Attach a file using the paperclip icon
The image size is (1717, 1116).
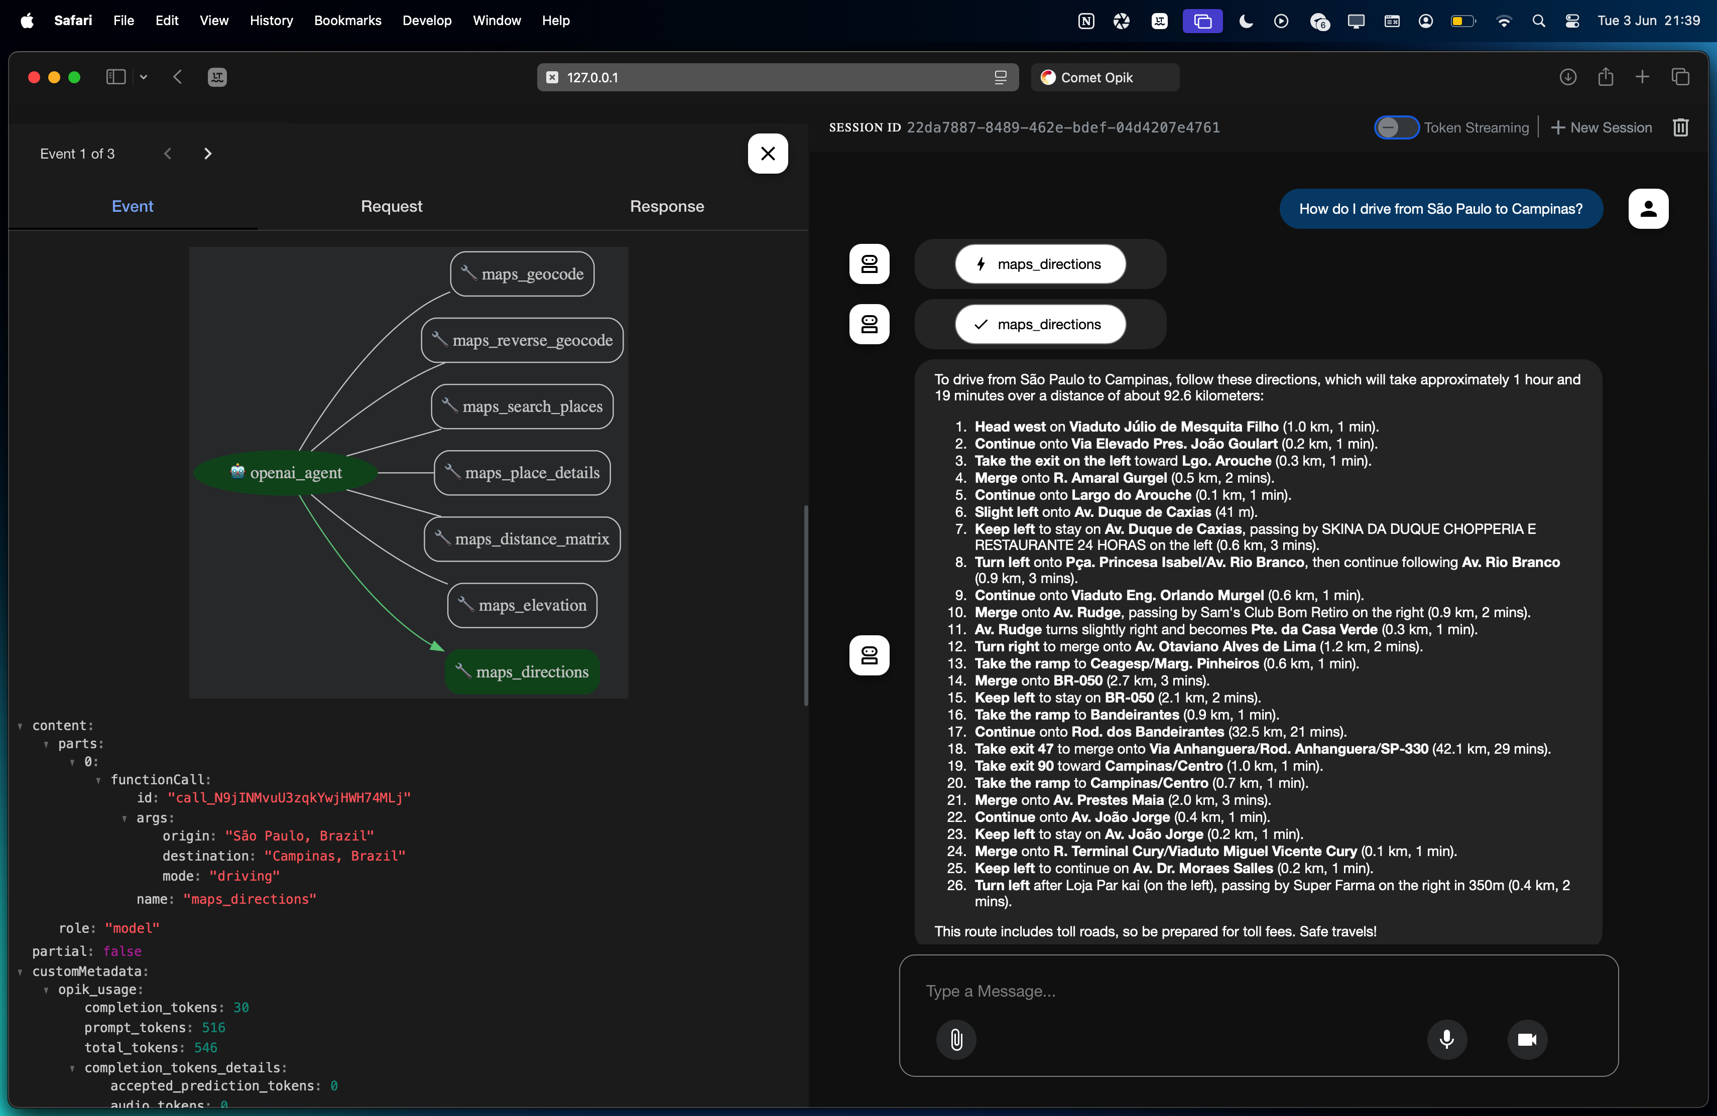click(956, 1040)
